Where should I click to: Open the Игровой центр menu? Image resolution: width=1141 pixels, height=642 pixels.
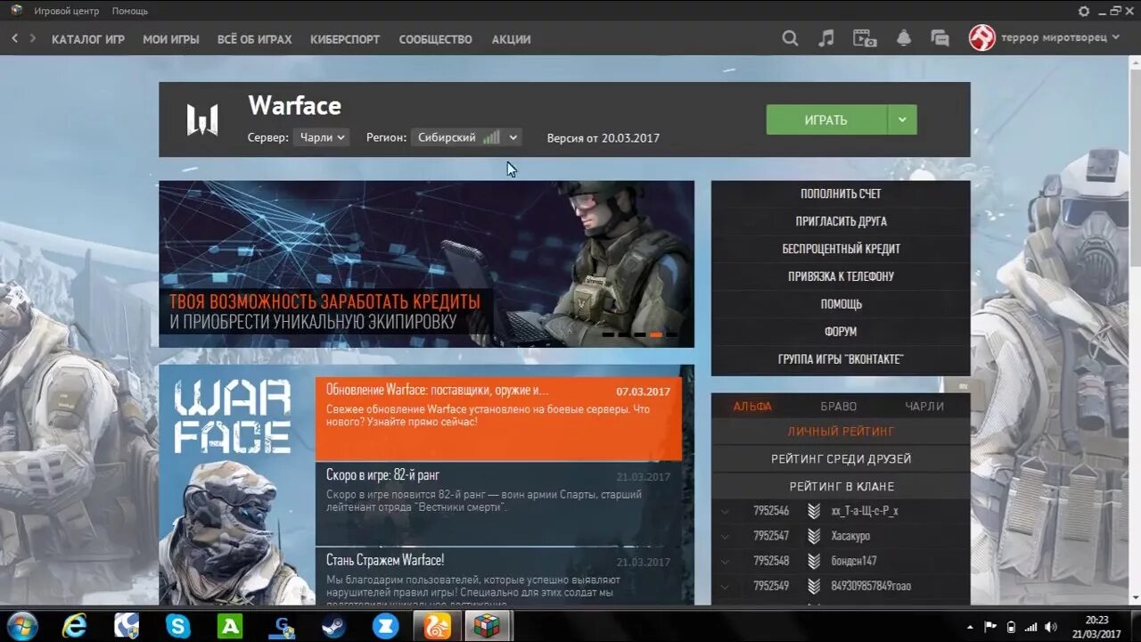[66, 11]
